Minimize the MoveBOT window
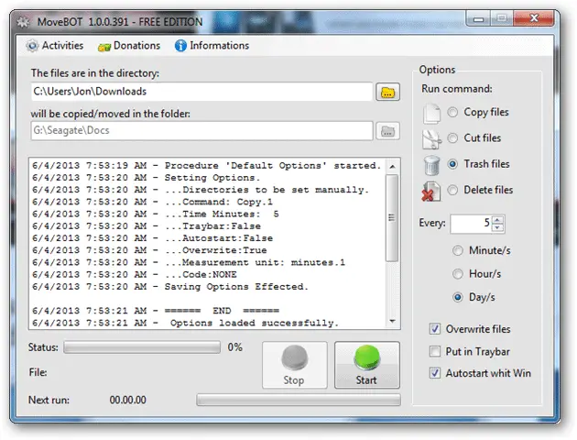The image size is (577, 440). (478, 18)
